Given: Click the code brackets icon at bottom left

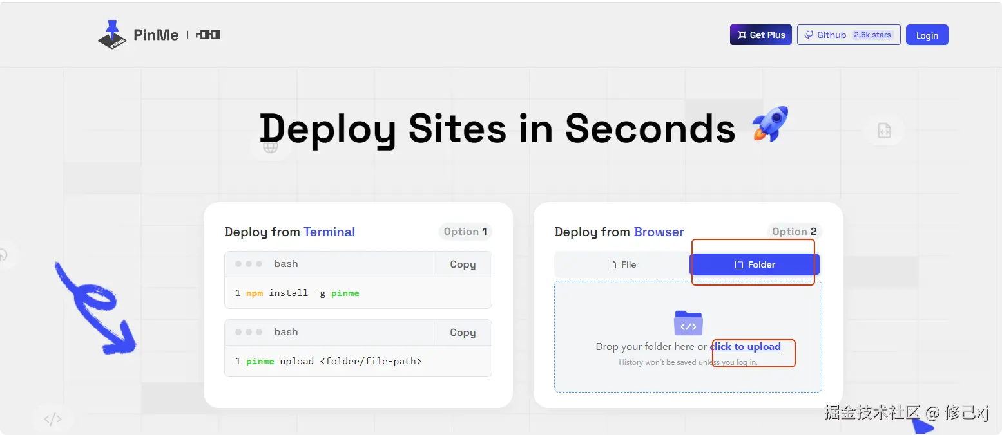Looking at the screenshot, I should [53, 420].
